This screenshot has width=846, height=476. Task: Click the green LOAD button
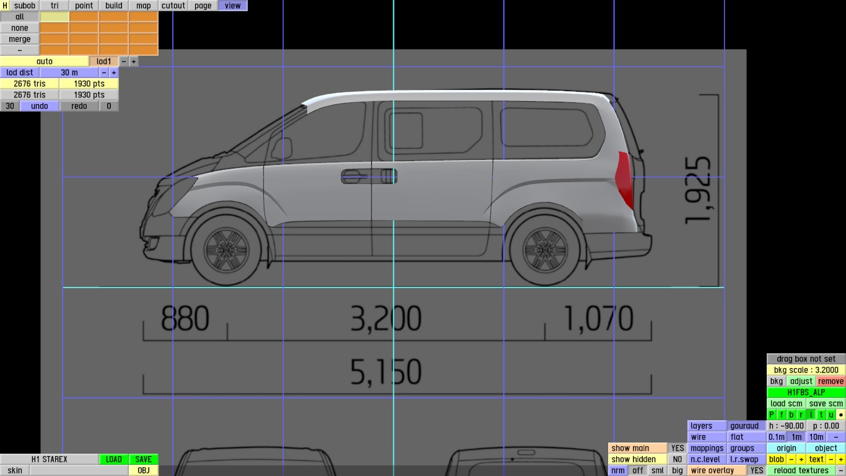tap(114, 459)
